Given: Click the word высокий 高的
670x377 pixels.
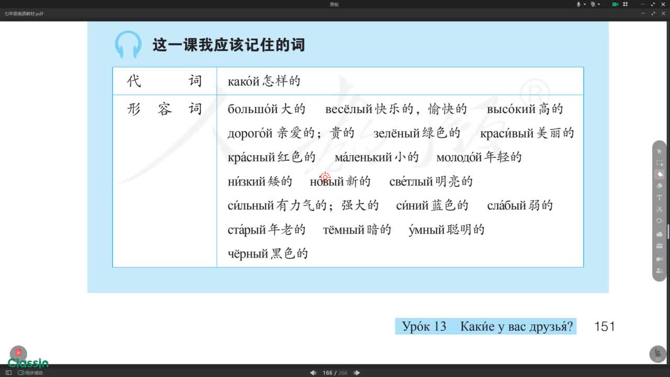Looking at the screenshot, I should (525, 109).
